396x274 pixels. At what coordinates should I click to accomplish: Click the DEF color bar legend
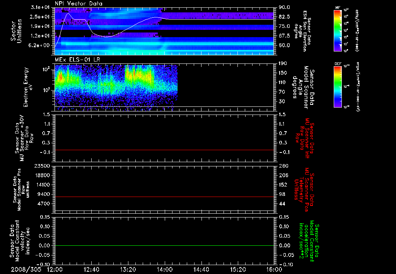click(x=338, y=86)
